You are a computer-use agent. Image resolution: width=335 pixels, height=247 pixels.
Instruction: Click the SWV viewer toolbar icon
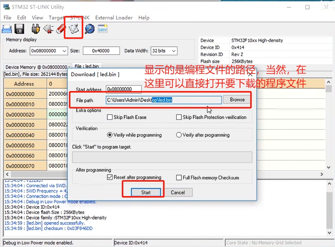pos(102,29)
